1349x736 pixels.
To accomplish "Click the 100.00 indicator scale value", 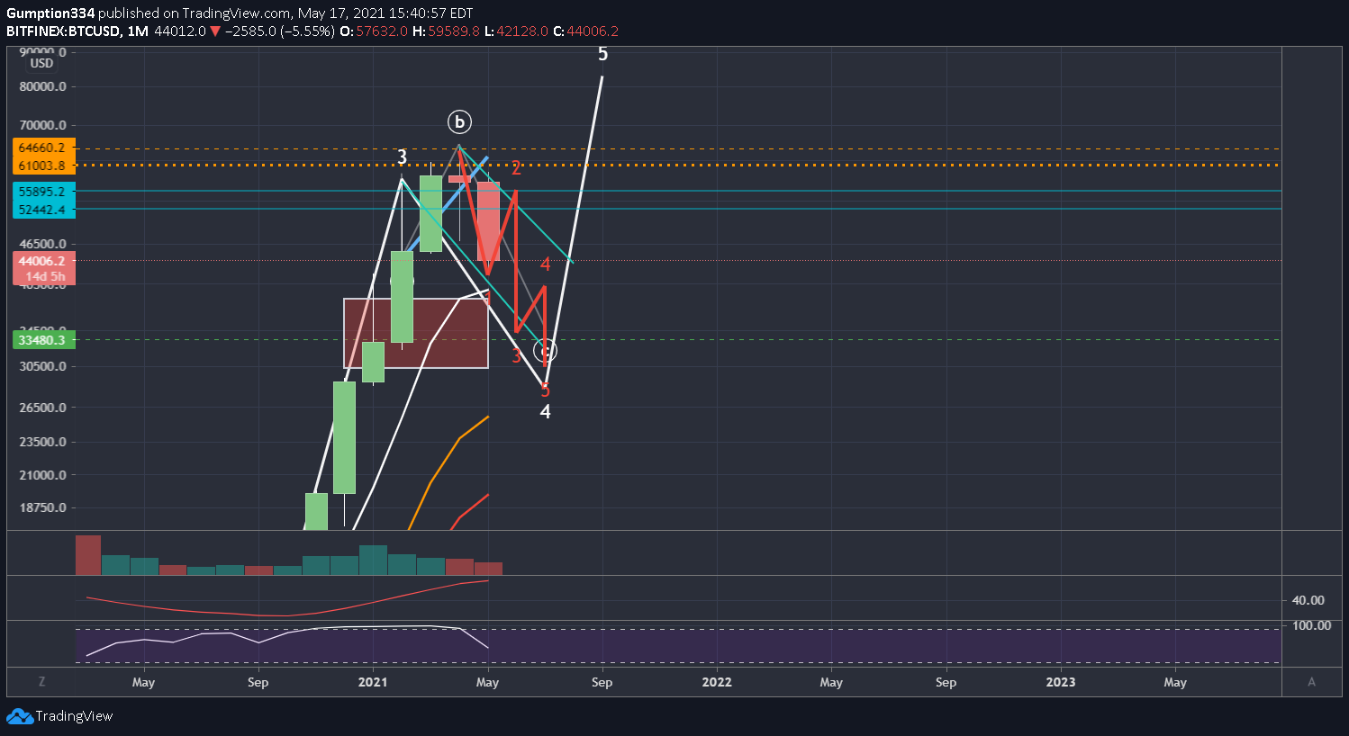I will click(1311, 625).
